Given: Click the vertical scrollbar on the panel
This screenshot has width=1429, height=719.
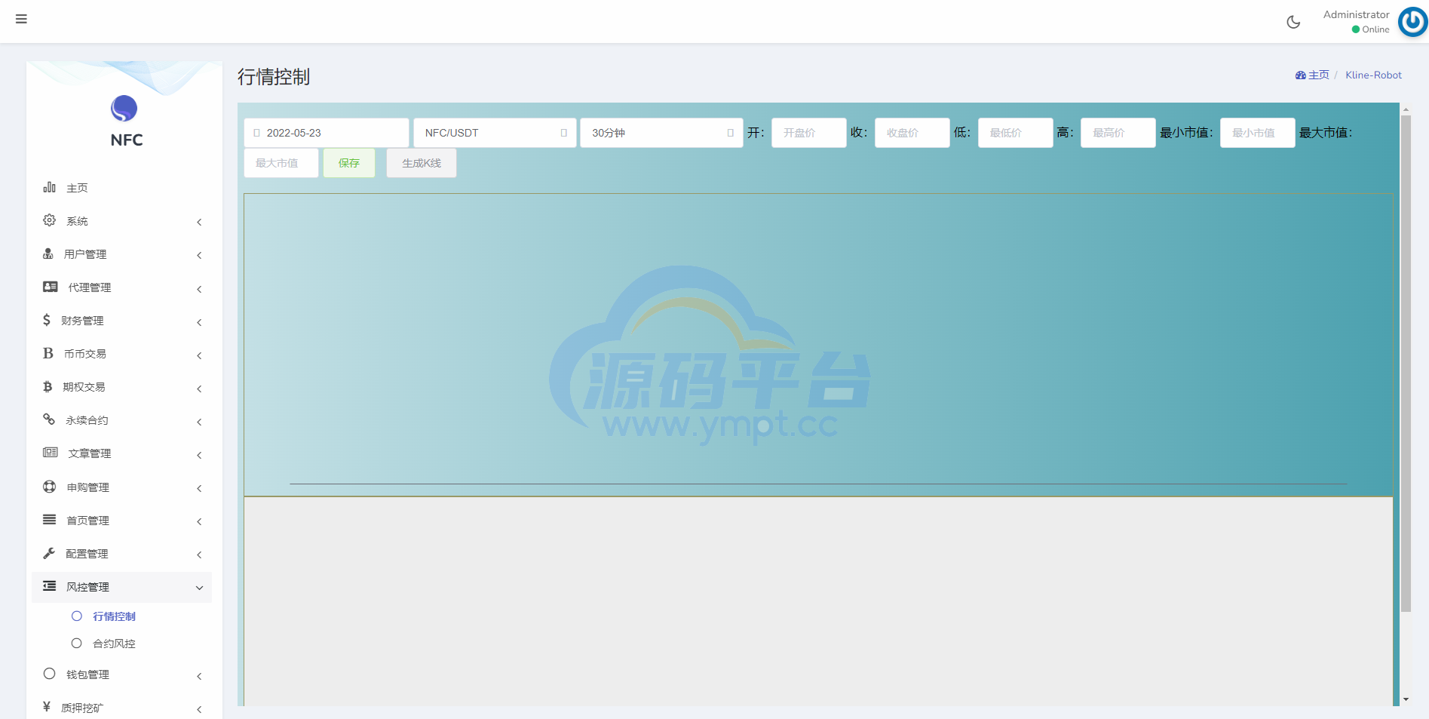Looking at the screenshot, I should pyautogui.click(x=1406, y=362).
